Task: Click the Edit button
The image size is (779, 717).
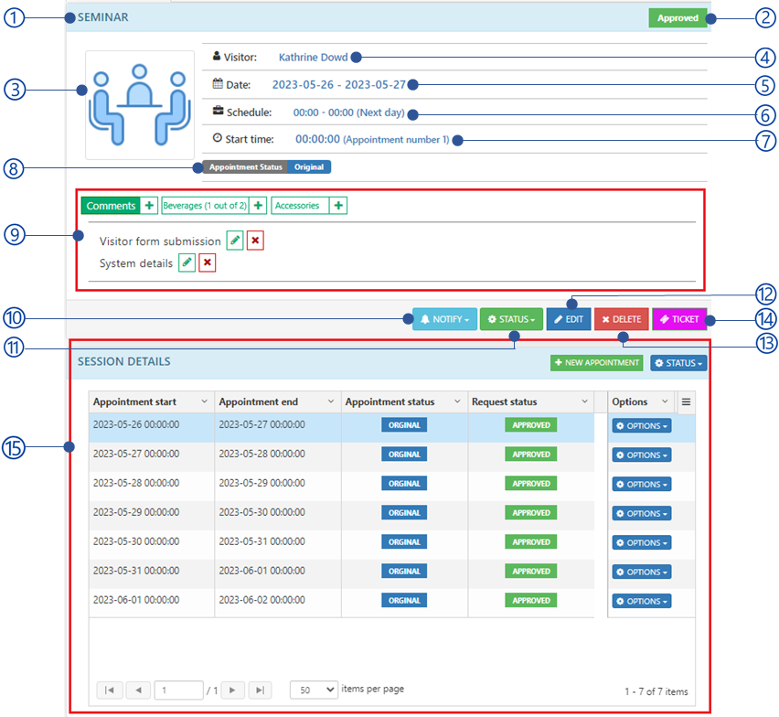Action: (x=568, y=319)
